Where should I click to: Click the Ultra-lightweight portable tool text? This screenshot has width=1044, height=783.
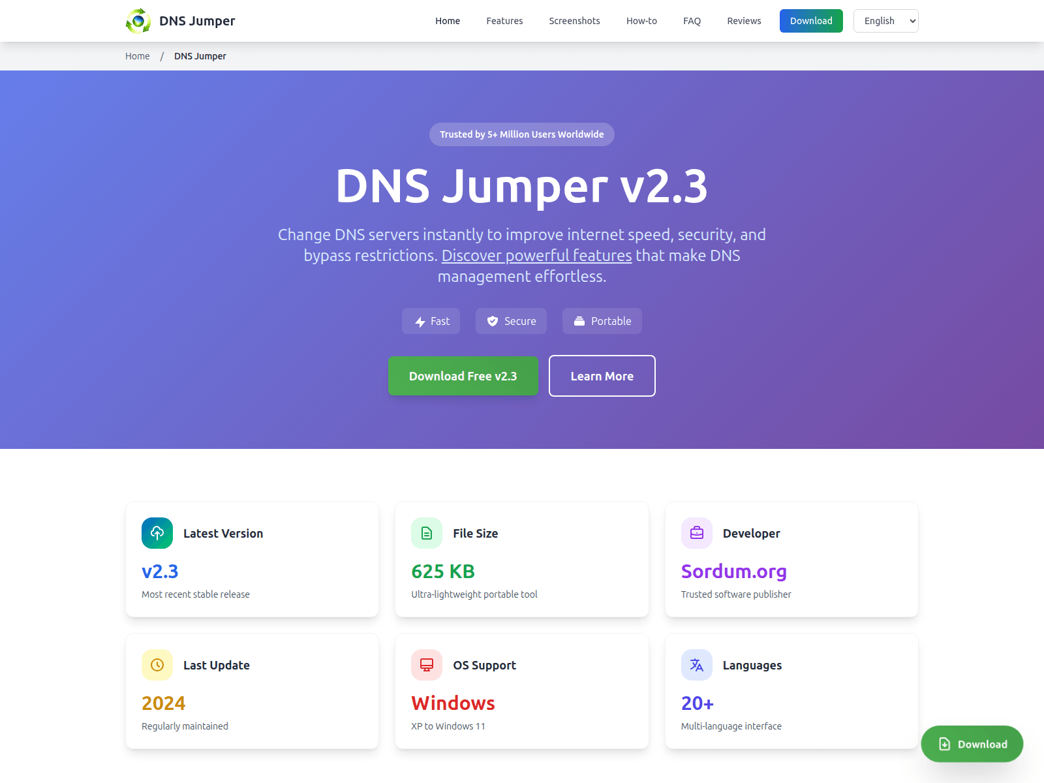tap(474, 594)
